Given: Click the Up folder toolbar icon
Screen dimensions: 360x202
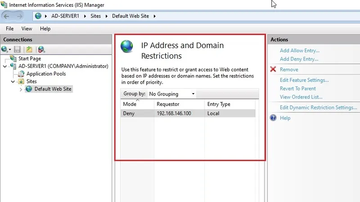Looking at the screenshot, I should click(x=29, y=49).
